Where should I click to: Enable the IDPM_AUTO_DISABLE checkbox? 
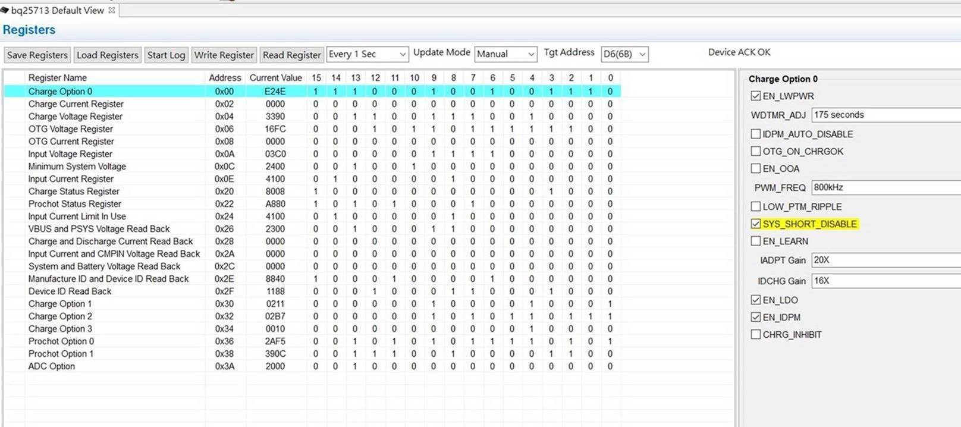[756, 134]
